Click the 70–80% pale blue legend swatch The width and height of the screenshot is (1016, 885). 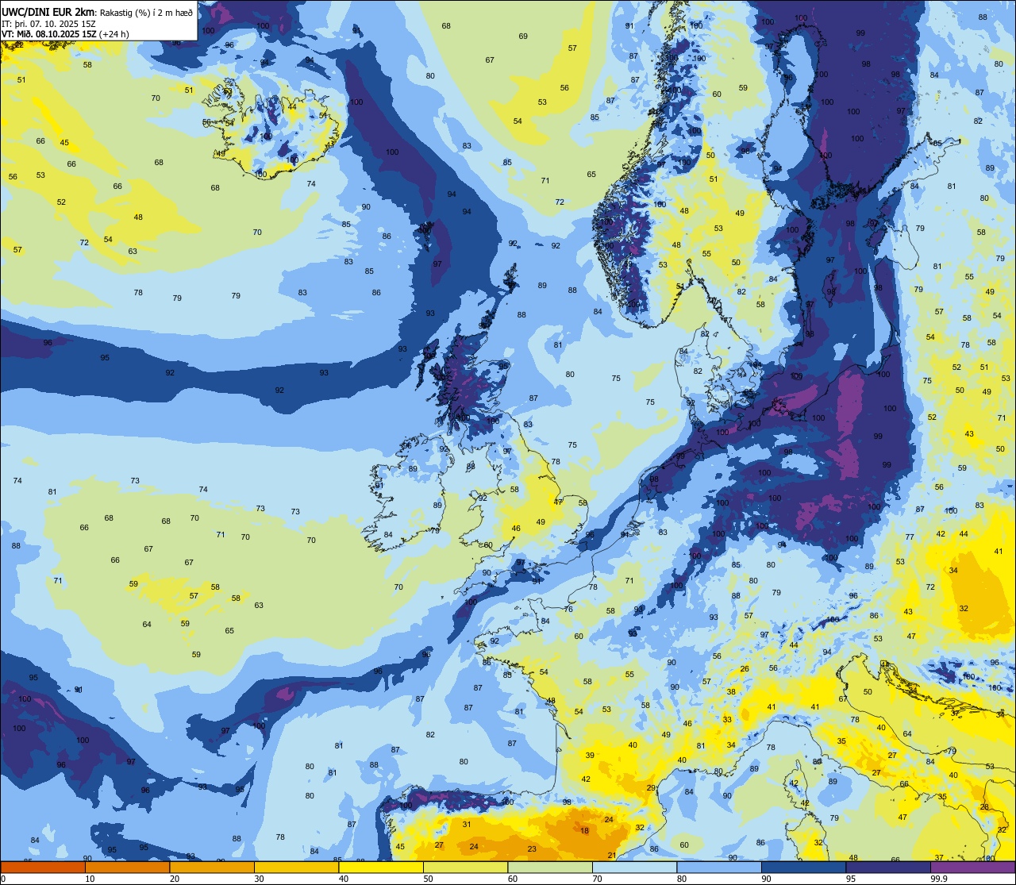click(x=634, y=867)
